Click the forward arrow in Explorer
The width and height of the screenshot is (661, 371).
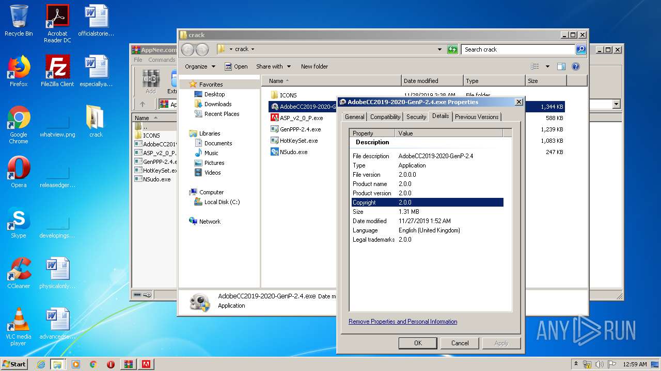[202, 49]
